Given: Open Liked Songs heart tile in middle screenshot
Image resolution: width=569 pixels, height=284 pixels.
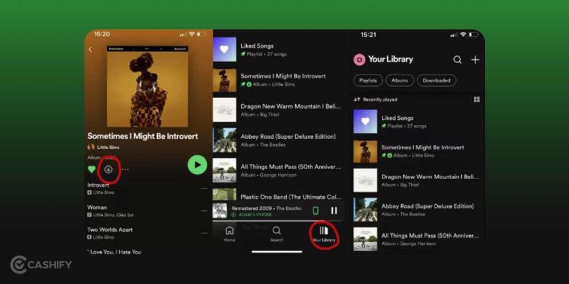Looking at the screenshot, I should tap(224, 49).
